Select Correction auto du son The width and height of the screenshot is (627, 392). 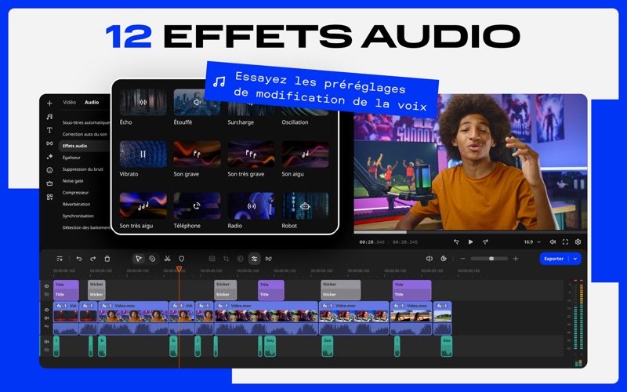pos(85,134)
